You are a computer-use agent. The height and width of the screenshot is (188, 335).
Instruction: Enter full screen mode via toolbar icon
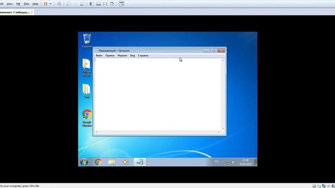(105, 4)
